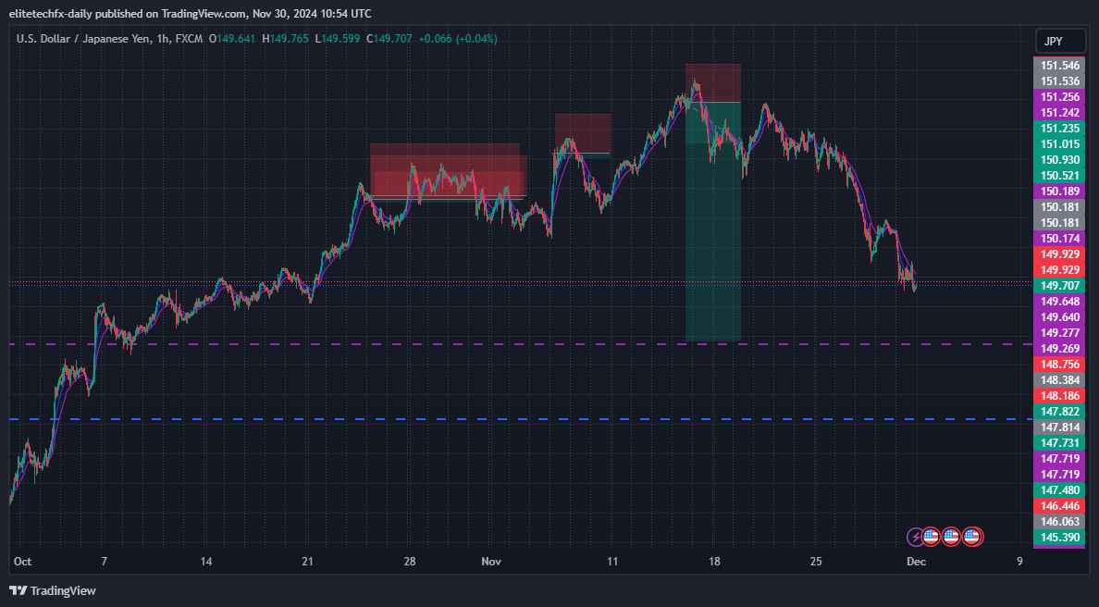1099x607 pixels.
Task: Click the high value H149.765
Action: 285,39
